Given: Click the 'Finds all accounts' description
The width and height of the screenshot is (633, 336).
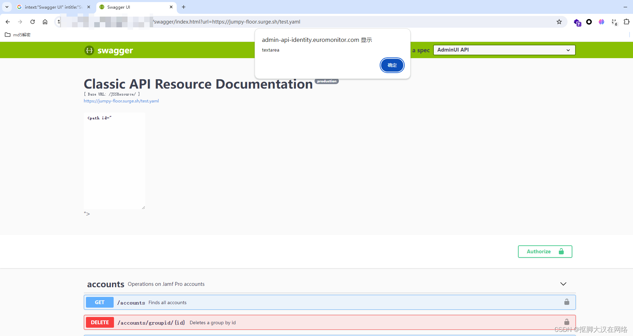Looking at the screenshot, I should coord(168,302).
